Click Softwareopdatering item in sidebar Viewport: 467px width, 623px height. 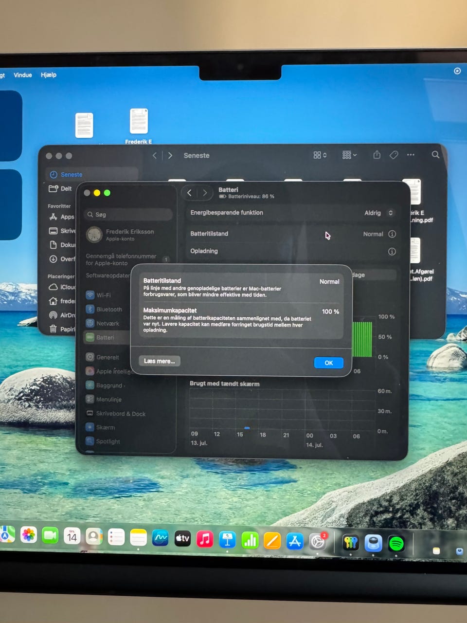108,275
